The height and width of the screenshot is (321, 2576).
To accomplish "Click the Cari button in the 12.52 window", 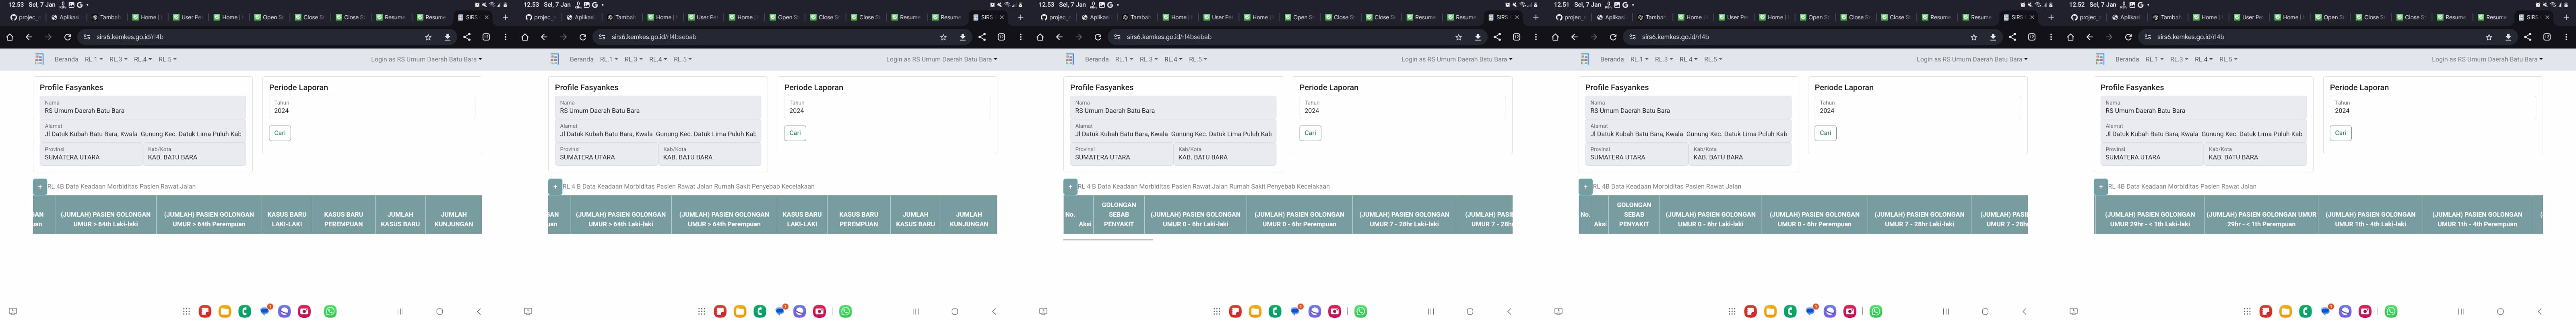I will coord(2340,132).
